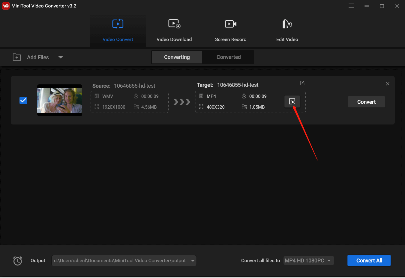Open target format settings icon

(x=292, y=102)
